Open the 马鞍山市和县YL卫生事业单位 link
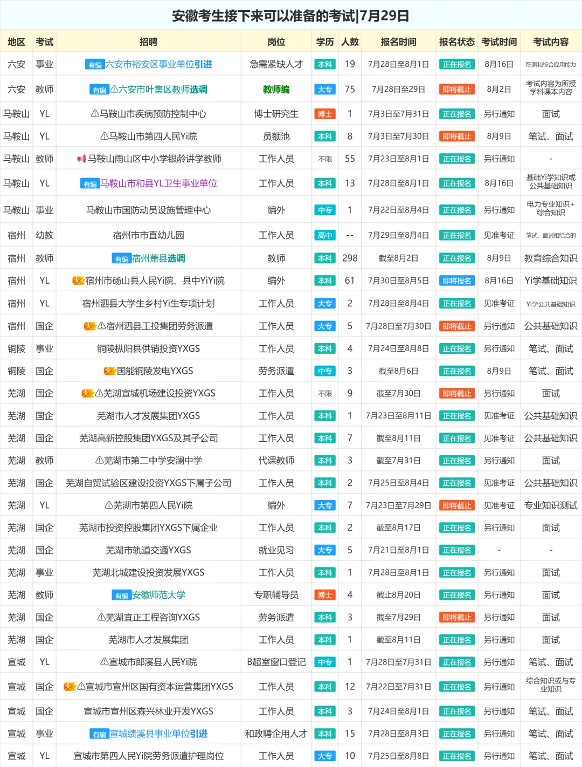The image size is (582, 767). (x=158, y=183)
